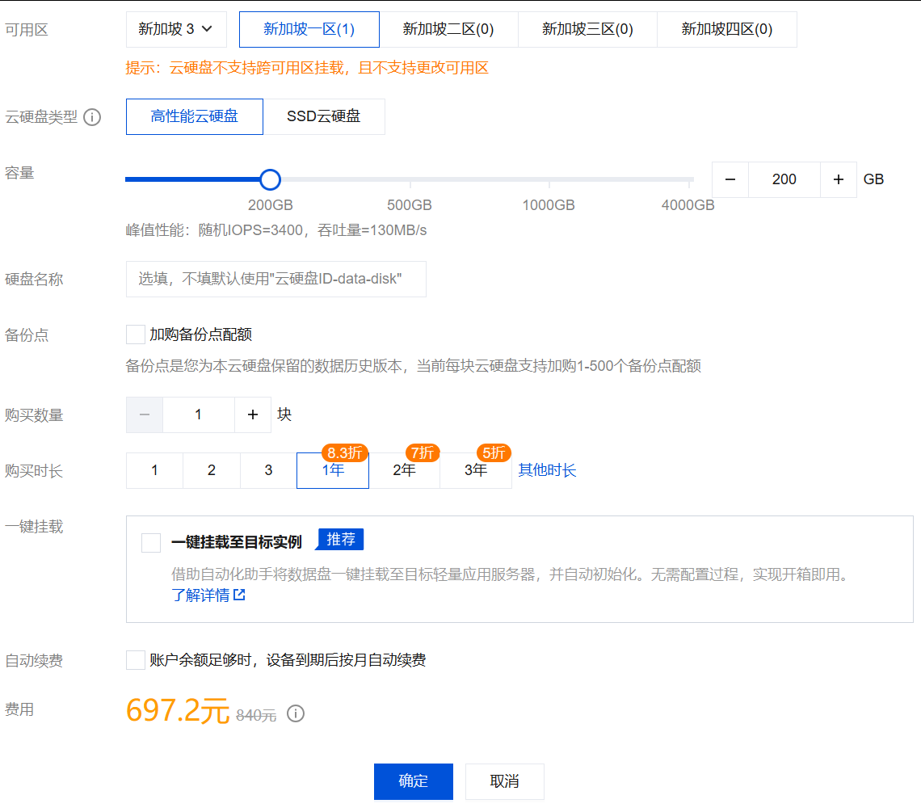921x812 pixels.
Task: Expand the 新加坡 3 region dropdown
Action: pyautogui.click(x=176, y=29)
